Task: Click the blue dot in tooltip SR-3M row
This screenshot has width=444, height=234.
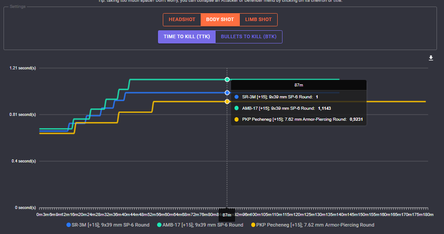Action: tap(237, 97)
